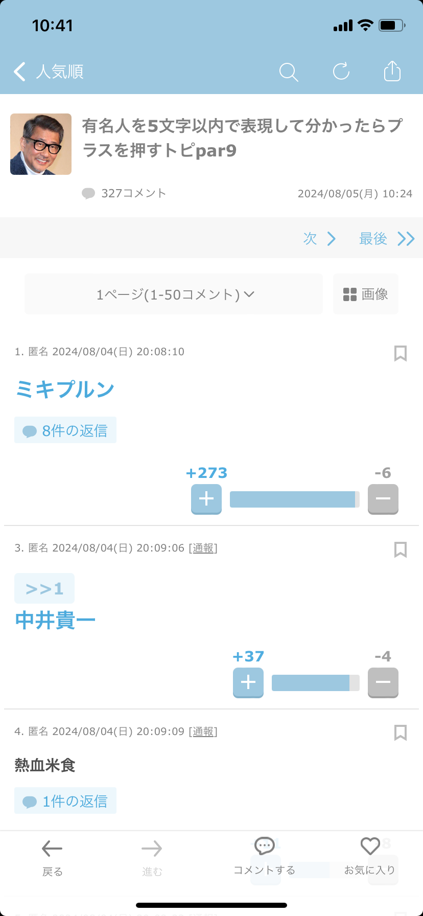Open the topic thumbnail photo
This screenshot has height=916, width=423.
click(41, 144)
